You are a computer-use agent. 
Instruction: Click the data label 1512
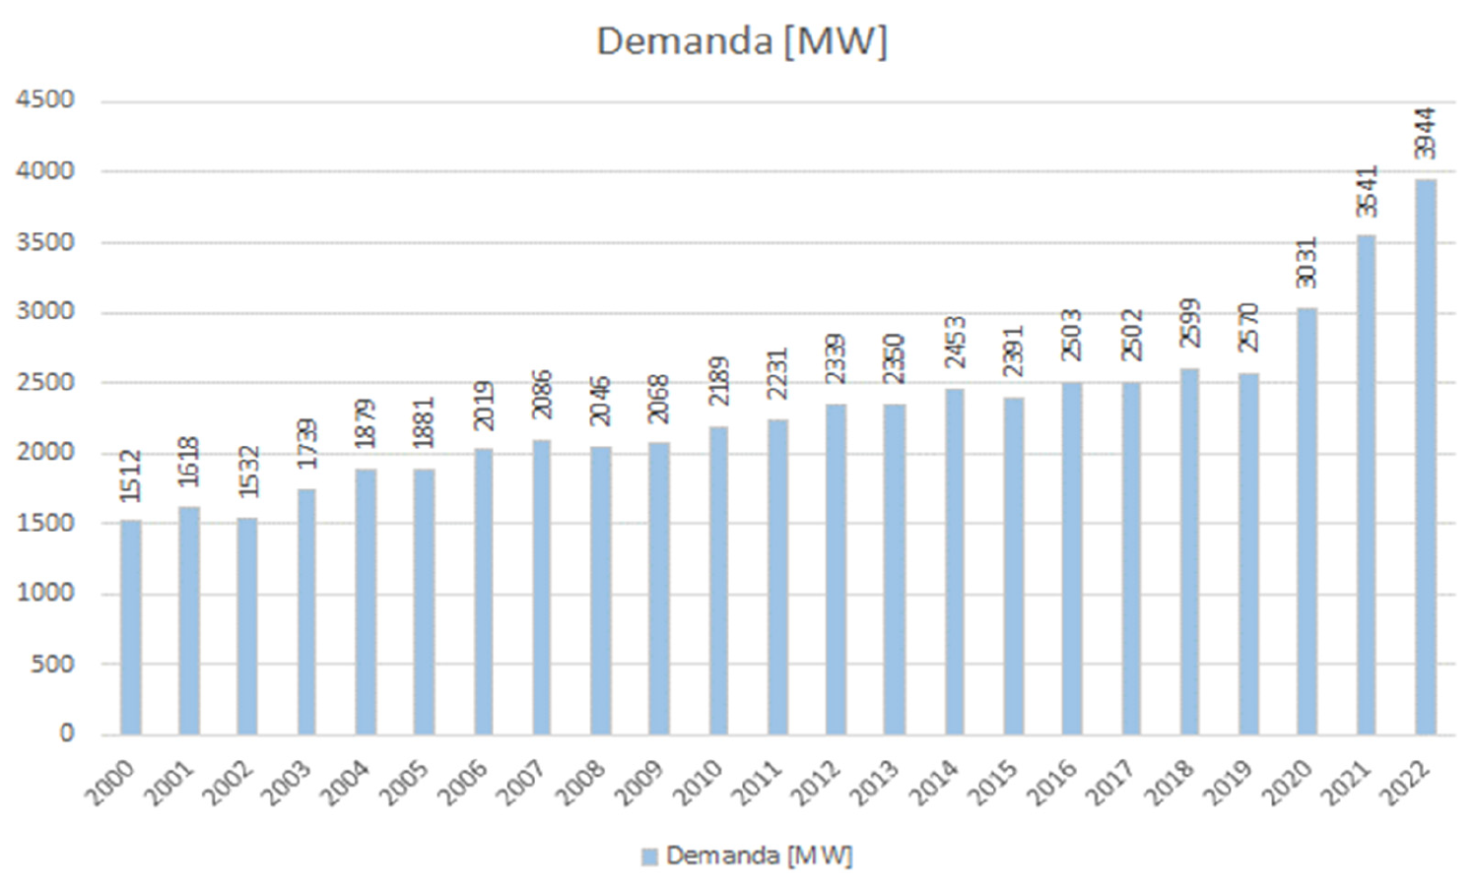131,476
